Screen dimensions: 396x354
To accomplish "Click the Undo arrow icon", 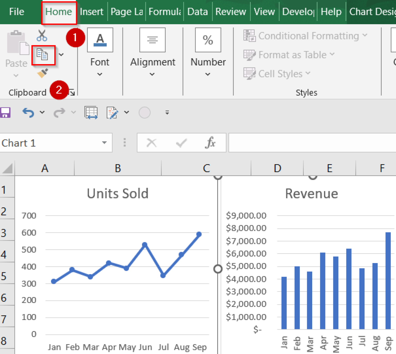I will coord(28,112).
